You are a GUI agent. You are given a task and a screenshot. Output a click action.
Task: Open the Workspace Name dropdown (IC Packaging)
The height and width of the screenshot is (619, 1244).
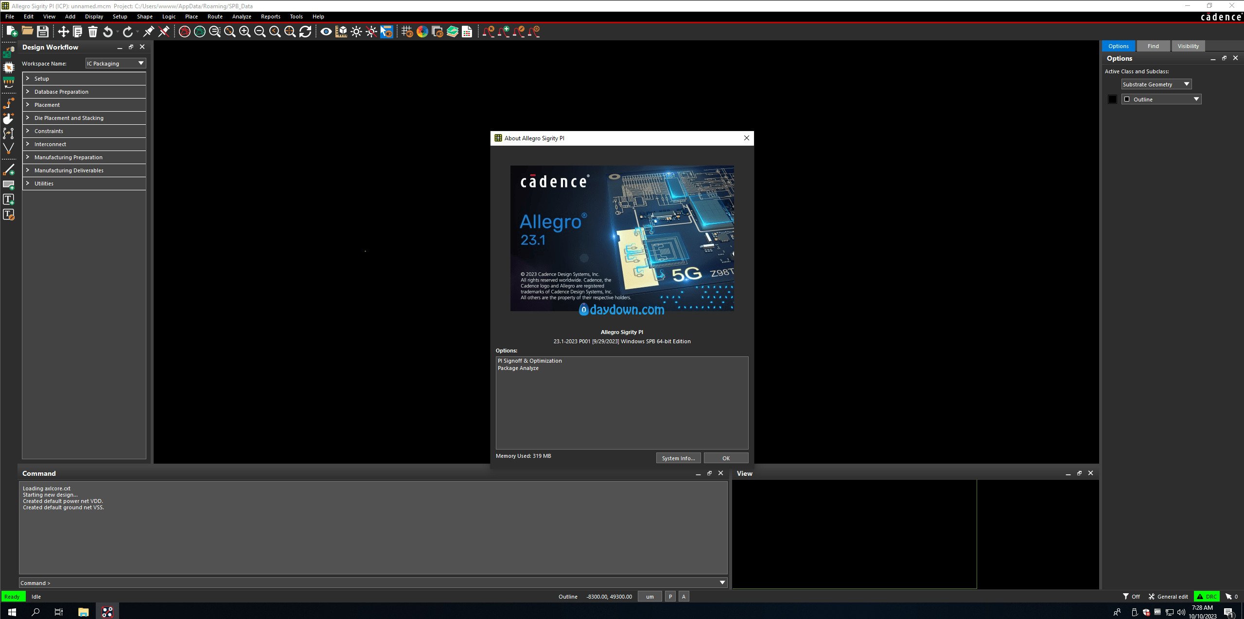click(x=116, y=63)
